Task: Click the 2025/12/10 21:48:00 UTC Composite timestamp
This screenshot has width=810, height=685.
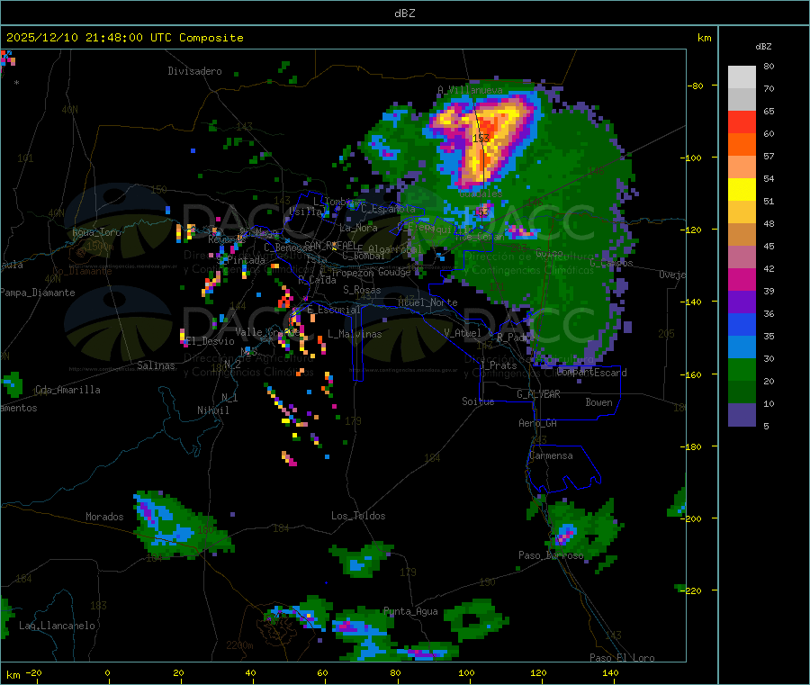Action: 124,38
